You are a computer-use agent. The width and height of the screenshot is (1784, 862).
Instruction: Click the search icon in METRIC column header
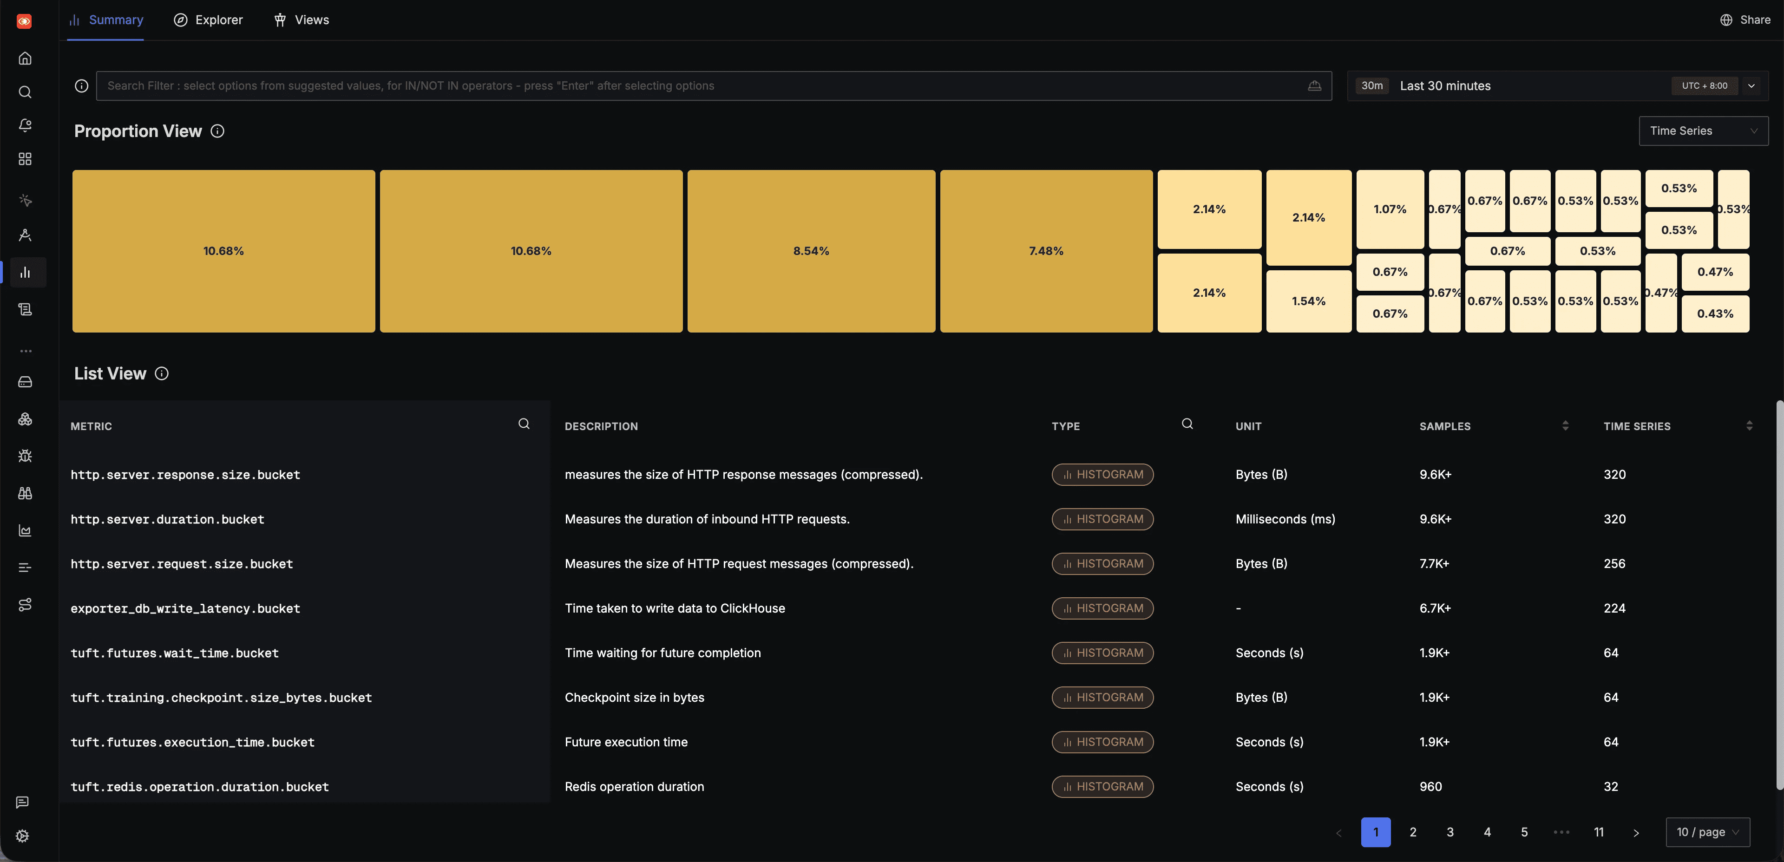(524, 424)
